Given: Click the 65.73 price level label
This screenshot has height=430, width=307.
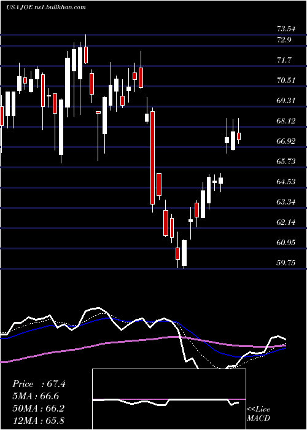Looking at the screenshot, I should tap(286, 162).
